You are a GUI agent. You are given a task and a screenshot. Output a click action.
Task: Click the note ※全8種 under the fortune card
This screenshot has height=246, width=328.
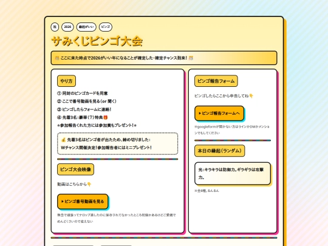coord(207,191)
